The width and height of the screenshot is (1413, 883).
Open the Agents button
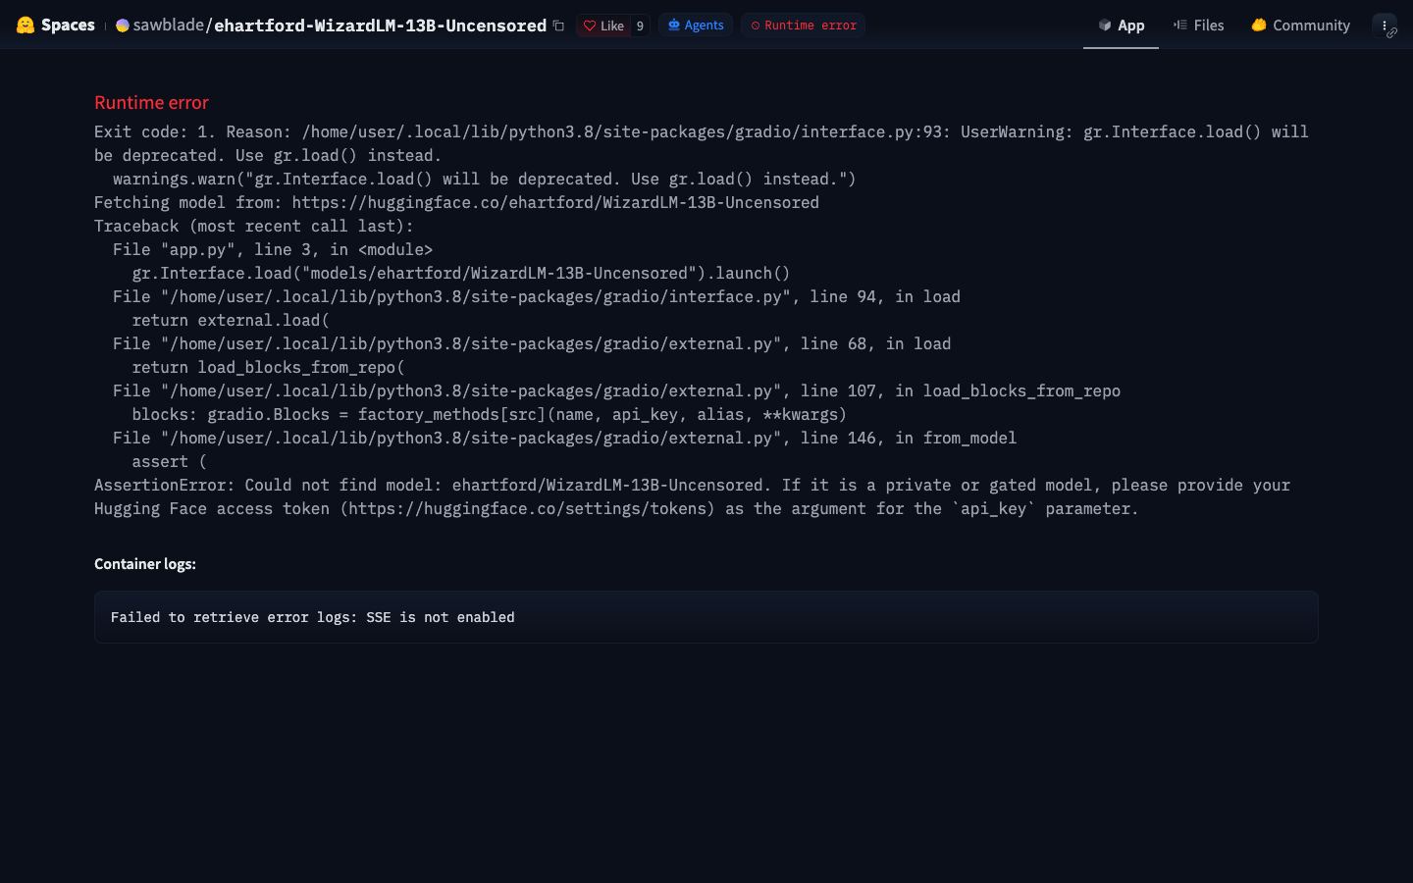tap(696, 26)
